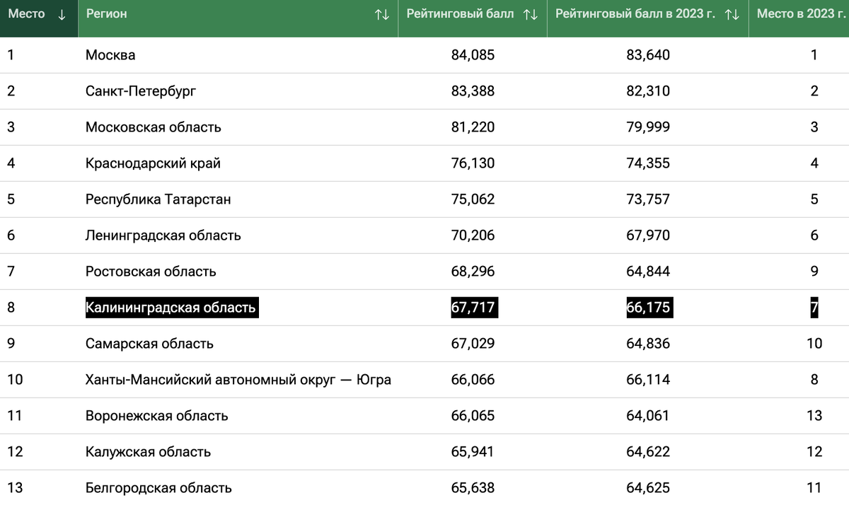Select the Санкт-Петербург region cell
The width and height of the screenshot is (849, 505).
point(141,91)
